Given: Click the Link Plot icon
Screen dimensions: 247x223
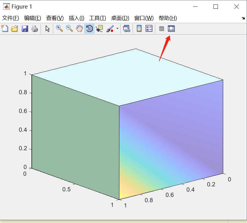Looking at the screenshot, I should coord(127,29).
